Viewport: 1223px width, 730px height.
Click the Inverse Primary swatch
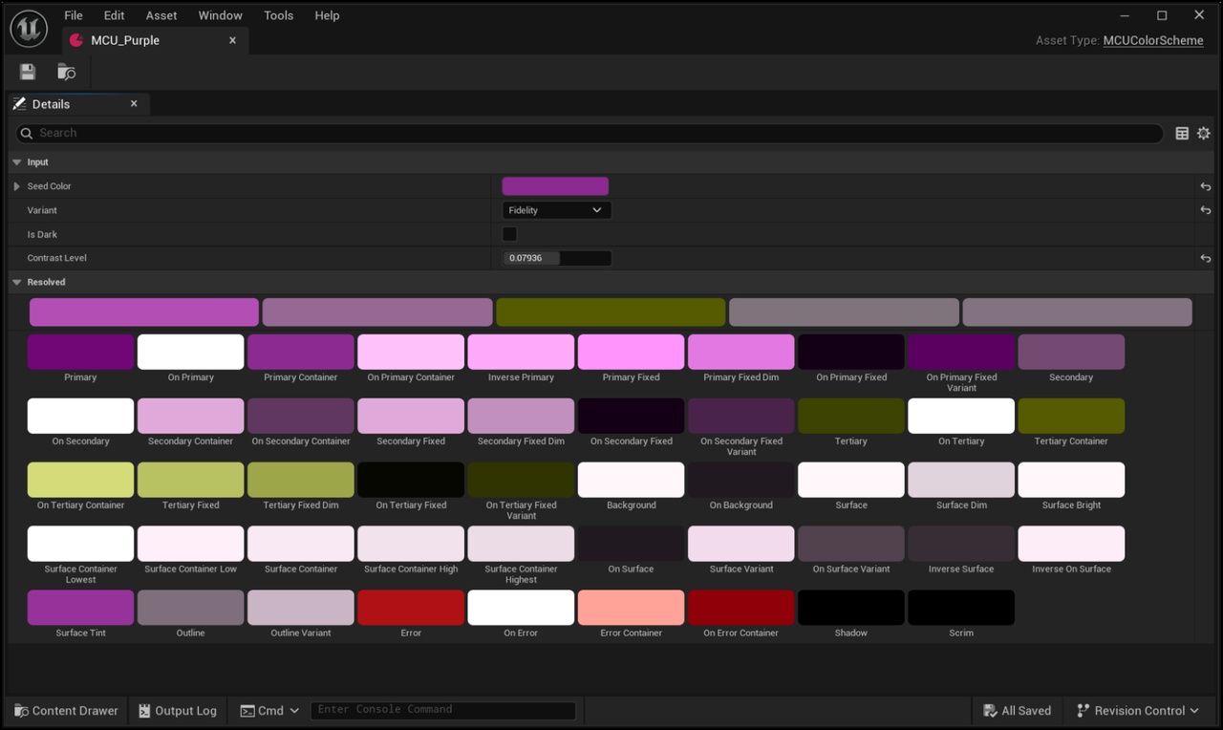[521, 352]
